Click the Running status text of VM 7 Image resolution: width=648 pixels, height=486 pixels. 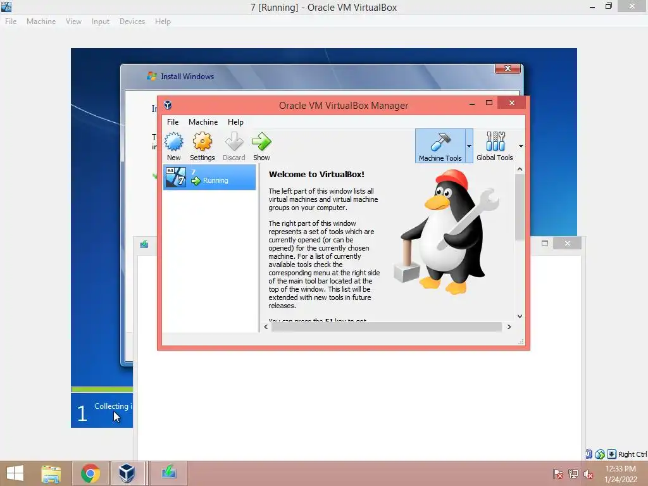(215, 180)
